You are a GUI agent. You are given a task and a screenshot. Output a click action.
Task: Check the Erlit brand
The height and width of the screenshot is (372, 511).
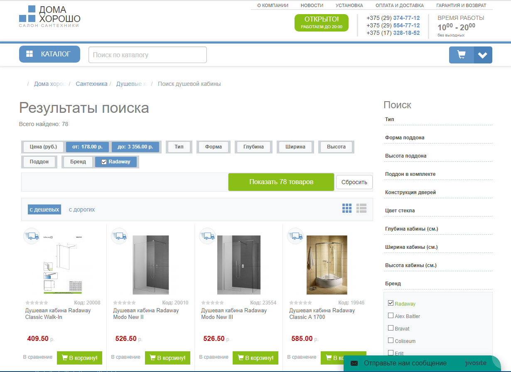point(391,353)
